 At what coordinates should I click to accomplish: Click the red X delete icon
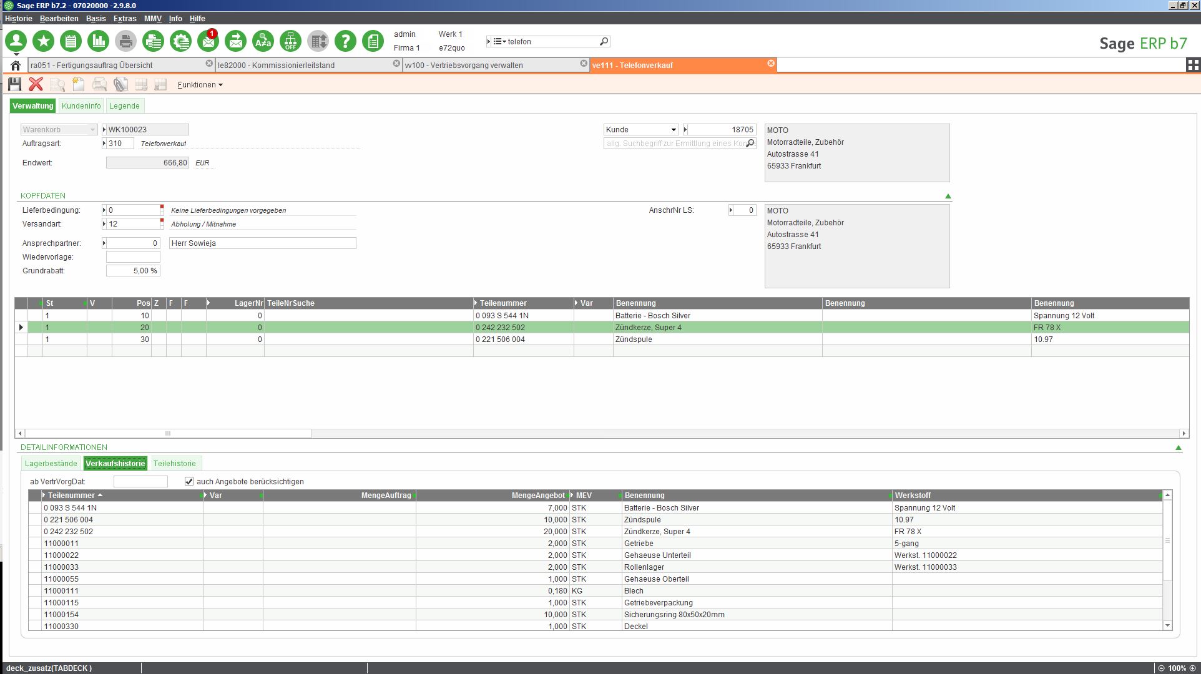click(x=36, y=84)
